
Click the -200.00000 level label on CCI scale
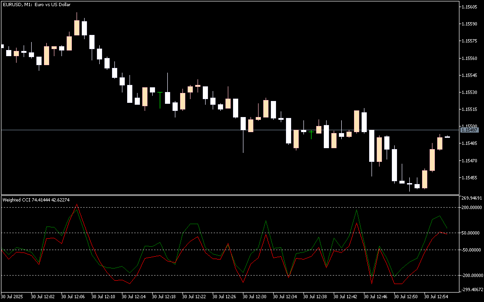pyautogui.click(x=471, y=275)
